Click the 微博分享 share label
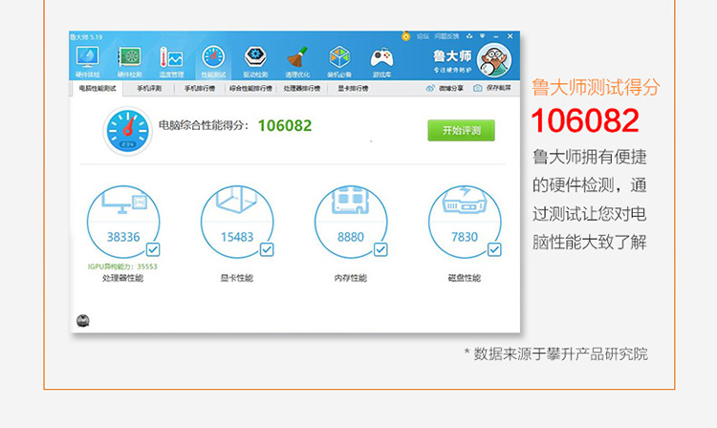 tap(451, 88)
